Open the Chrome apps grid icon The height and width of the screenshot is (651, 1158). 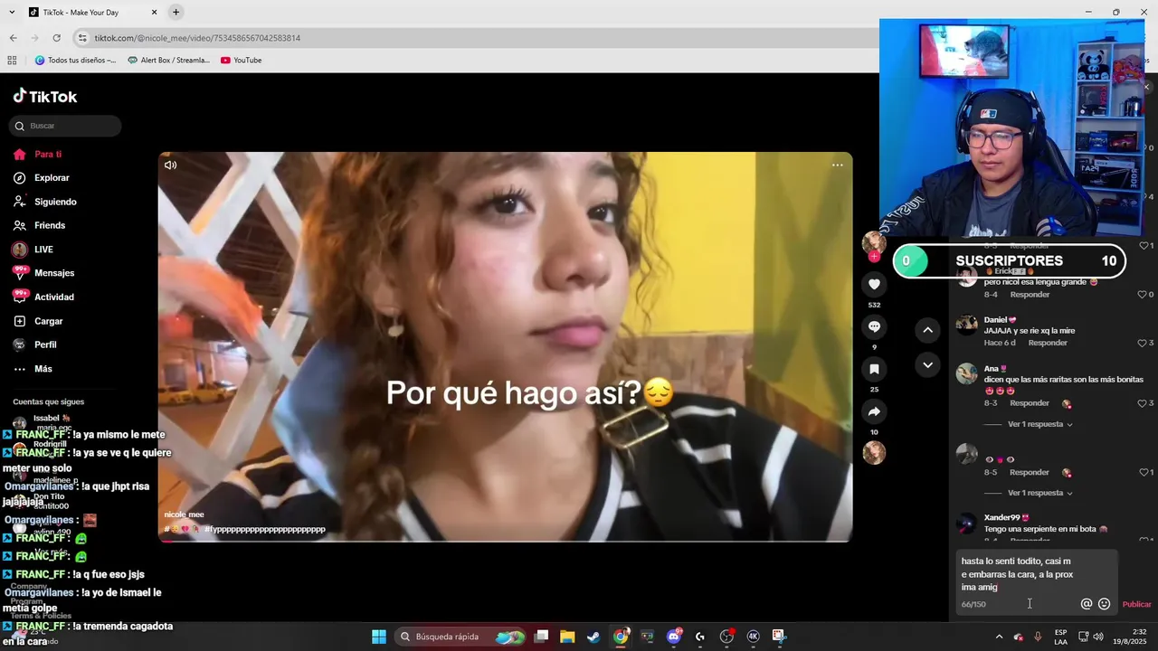coord(12,61)
